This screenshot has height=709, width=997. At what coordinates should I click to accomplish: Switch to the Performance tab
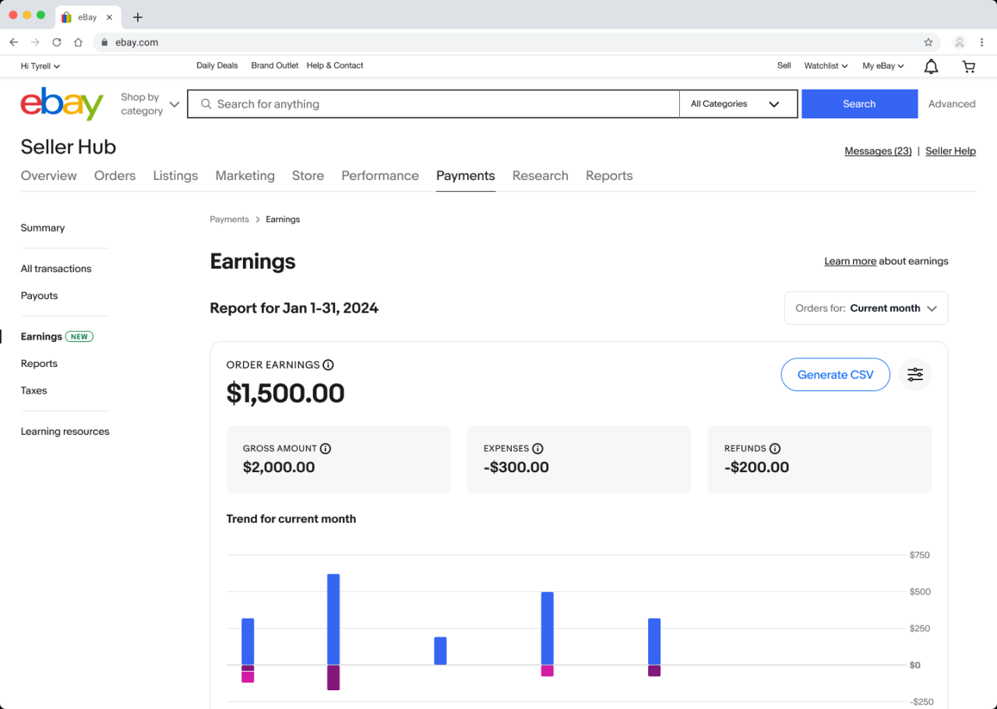(x=380, y=175)
